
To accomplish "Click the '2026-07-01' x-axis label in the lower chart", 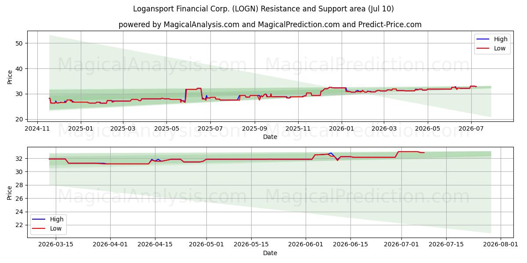I will (x=401, y=245).
